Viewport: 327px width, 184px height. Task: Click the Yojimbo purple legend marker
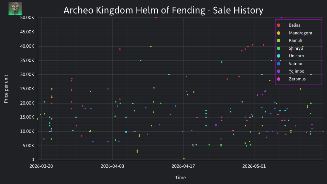[279, 71]
